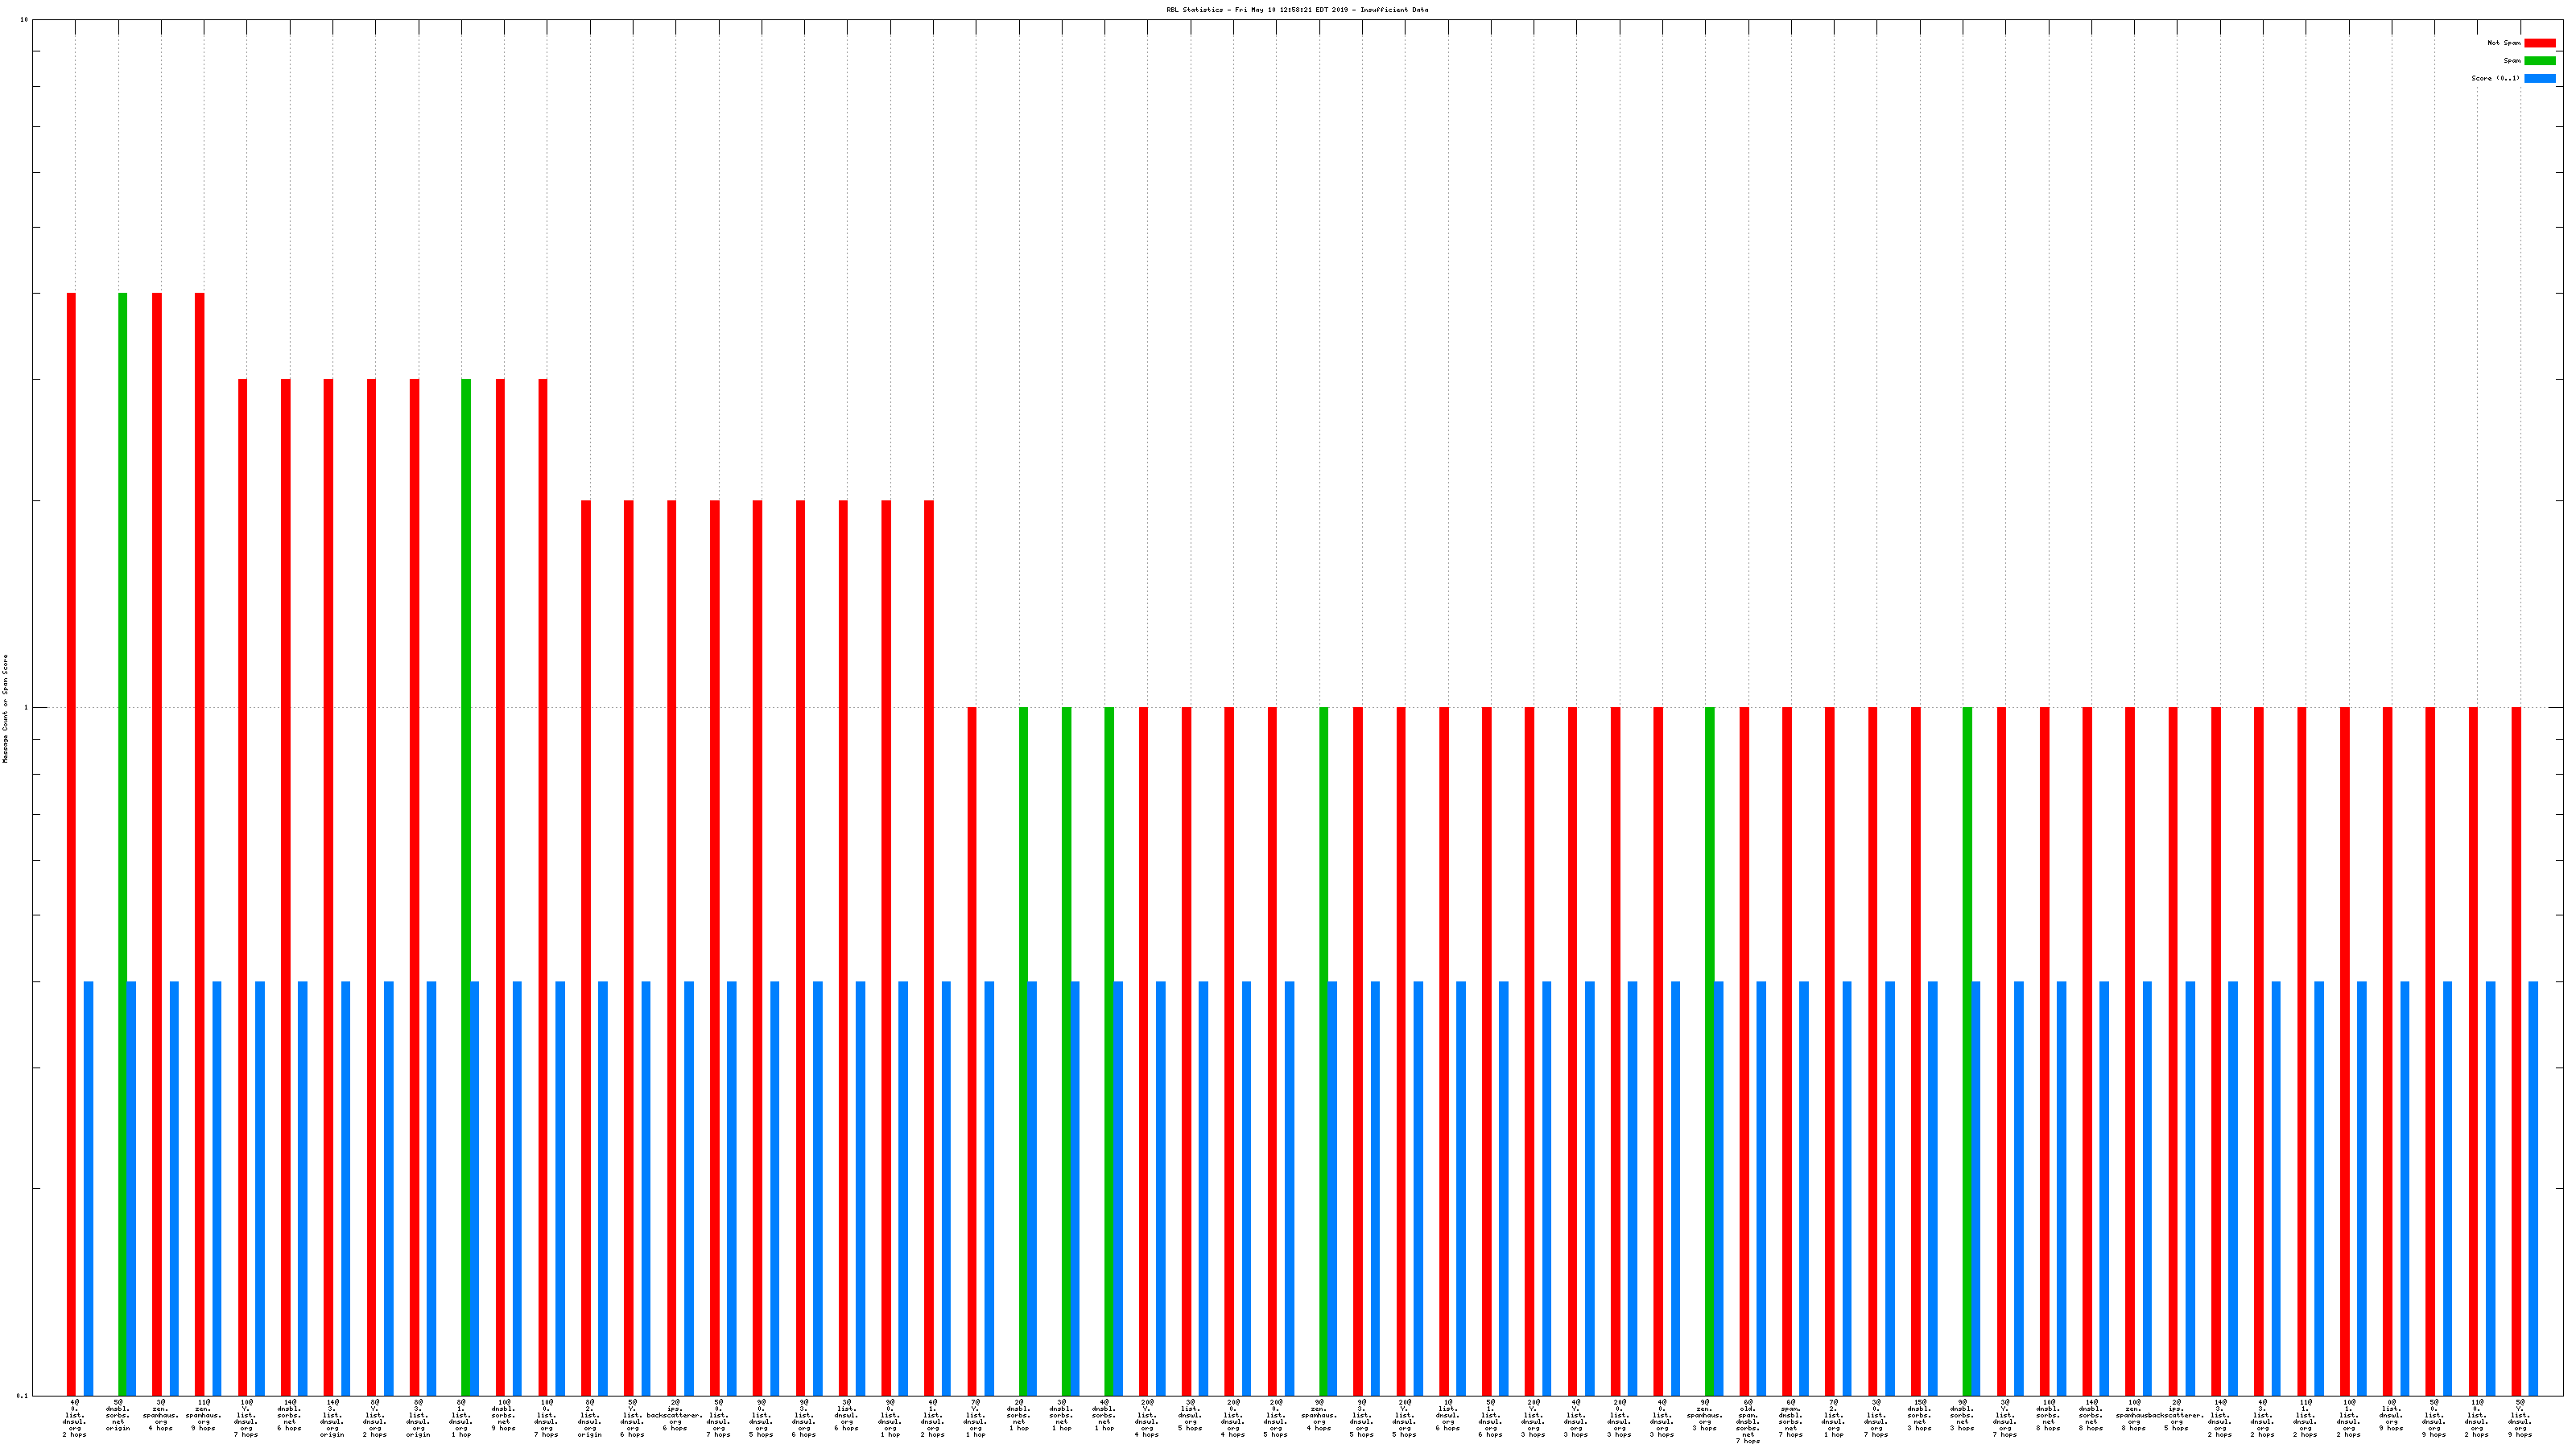Click the label 3@ zen.spamhaus.org 4 hops

160,1415
